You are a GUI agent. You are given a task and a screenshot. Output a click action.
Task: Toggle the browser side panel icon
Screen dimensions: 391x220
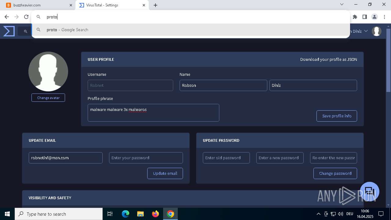(365, 17)
